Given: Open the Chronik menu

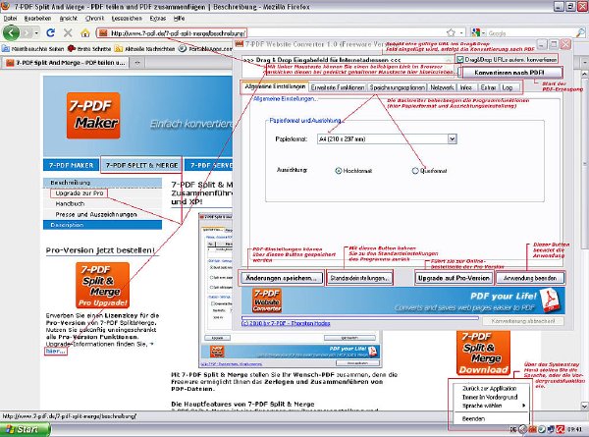Looking at the screenshot, I should (x=94, y=18).
